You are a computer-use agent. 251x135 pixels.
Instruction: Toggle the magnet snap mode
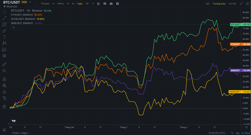pyautogui.click(x=4, y=79)
